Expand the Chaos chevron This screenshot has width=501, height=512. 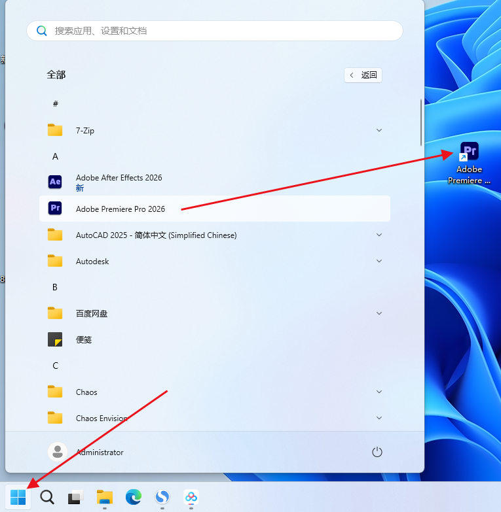[379, 392]
